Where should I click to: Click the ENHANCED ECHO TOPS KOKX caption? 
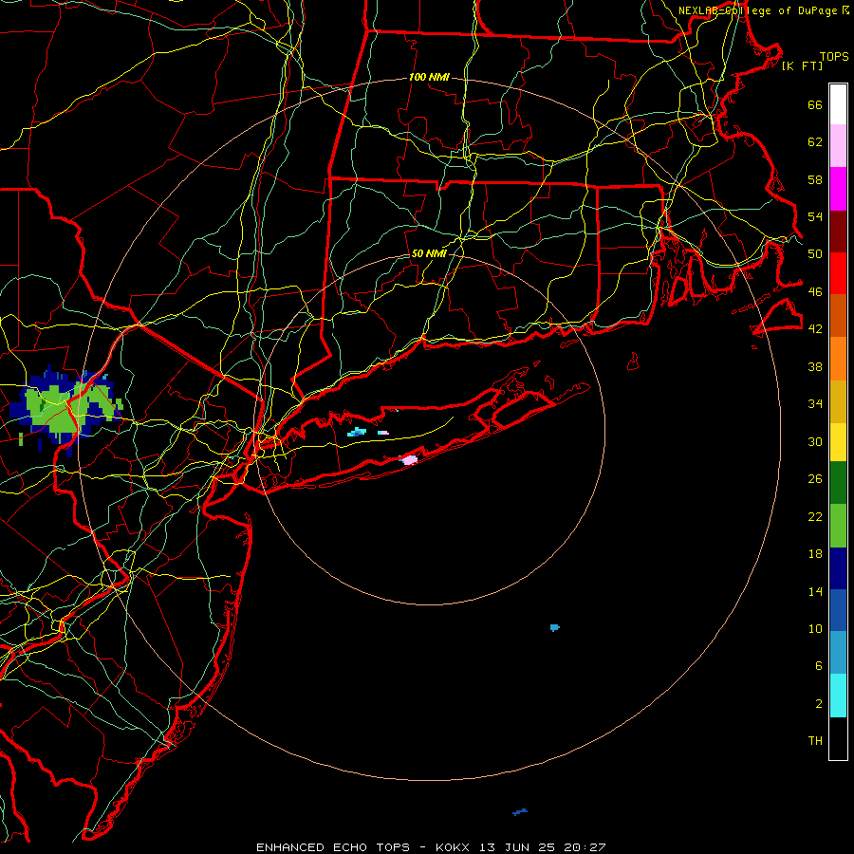coord(431,847)
